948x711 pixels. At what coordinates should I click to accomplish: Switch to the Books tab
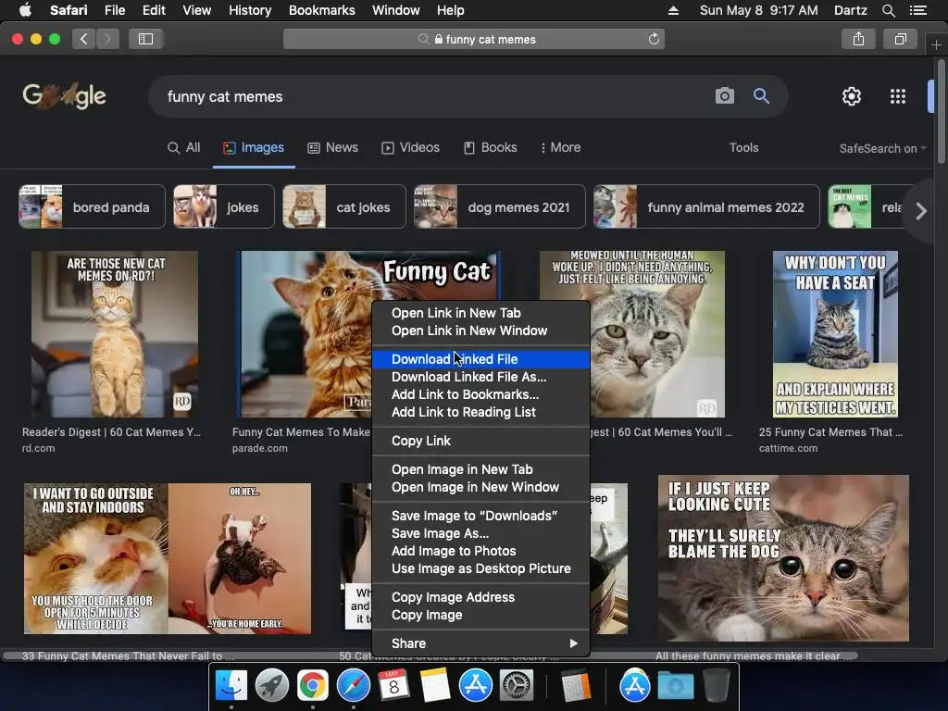pyautogui.click(x=491, y=147)
